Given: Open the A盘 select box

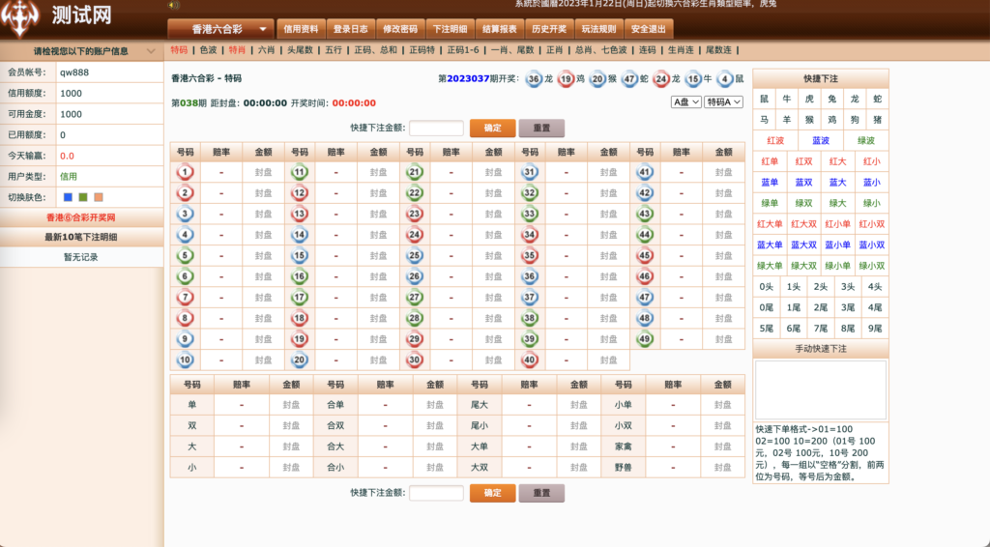Looking at the screenshot, I should point(685,101).
